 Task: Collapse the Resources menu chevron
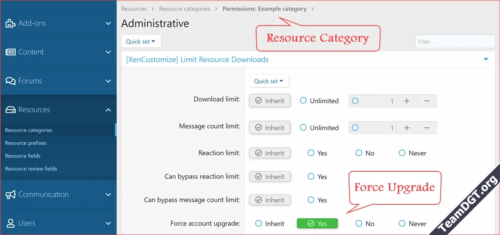108,110
